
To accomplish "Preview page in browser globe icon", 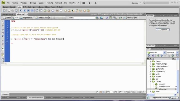I will click(x=101, y=18).
